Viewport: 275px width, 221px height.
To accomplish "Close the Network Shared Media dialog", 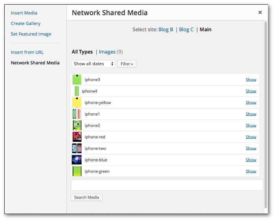I will 260,13.
